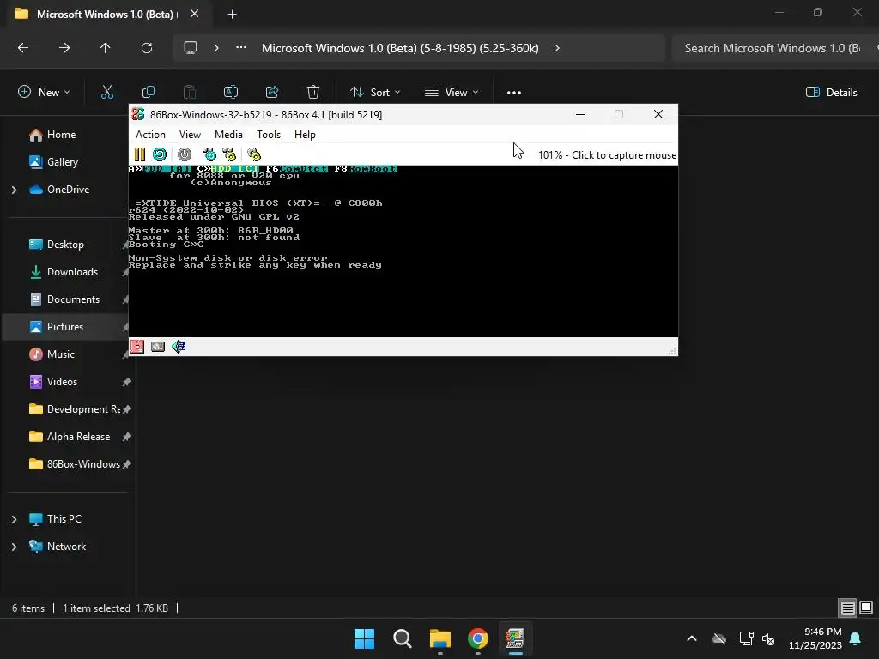Screen dimensions: 879x659
Task: Refresh the Explorer folder view
Action: coord(147,48)
